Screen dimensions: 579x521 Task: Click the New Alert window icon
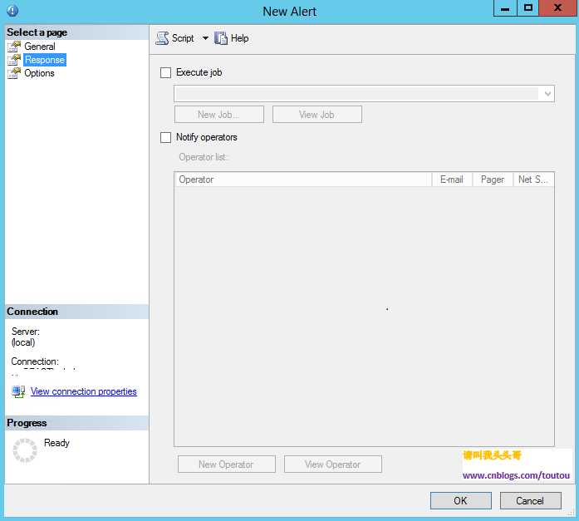(x=12, y=11)
